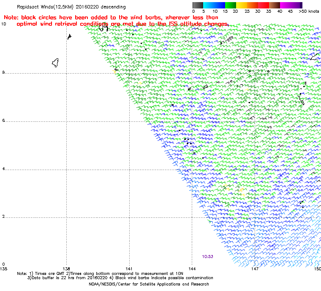Screen dimensions: 321x291
Task: Click the purple '10:53' swath time label
Action: coord(207,257)
